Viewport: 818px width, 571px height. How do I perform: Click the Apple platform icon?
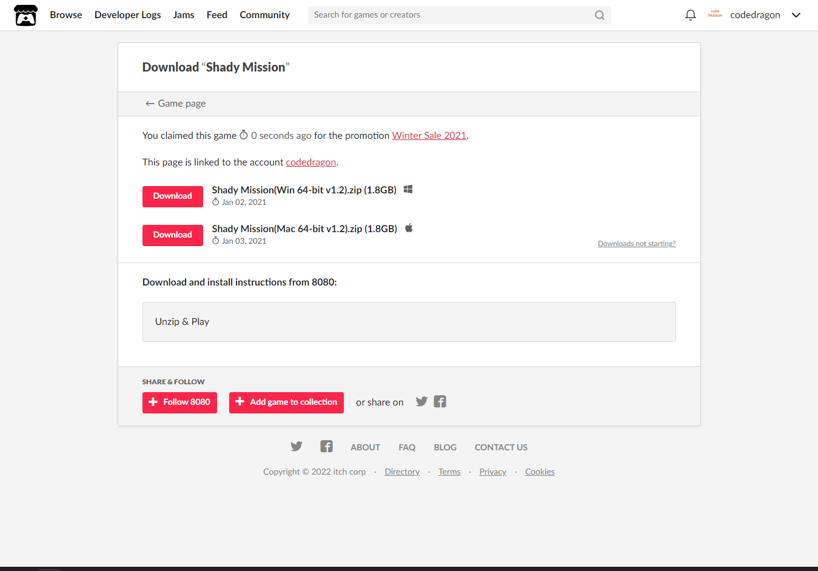pos(409,228)
